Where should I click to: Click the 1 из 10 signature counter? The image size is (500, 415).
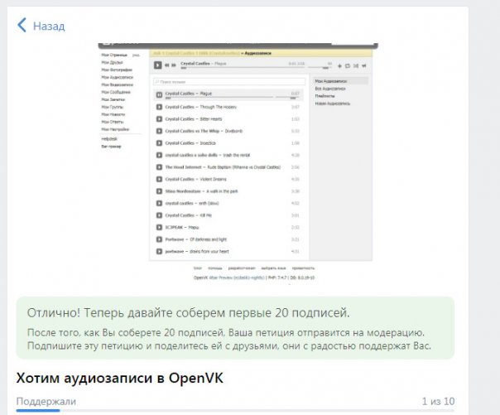pyautogui.click(x=439, y=401)
